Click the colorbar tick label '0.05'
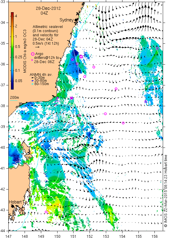Image resolution: width=169 pixels, height=238 pixels. pos(19,81)
